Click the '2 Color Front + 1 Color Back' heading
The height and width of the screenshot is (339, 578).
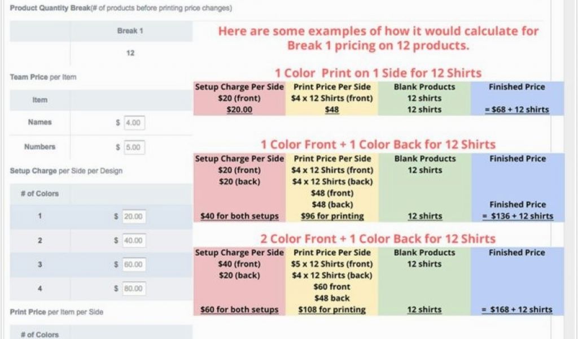click(378, 238)
